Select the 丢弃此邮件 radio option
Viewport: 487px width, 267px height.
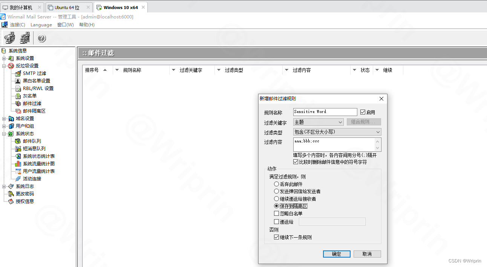tap(276, 184)
